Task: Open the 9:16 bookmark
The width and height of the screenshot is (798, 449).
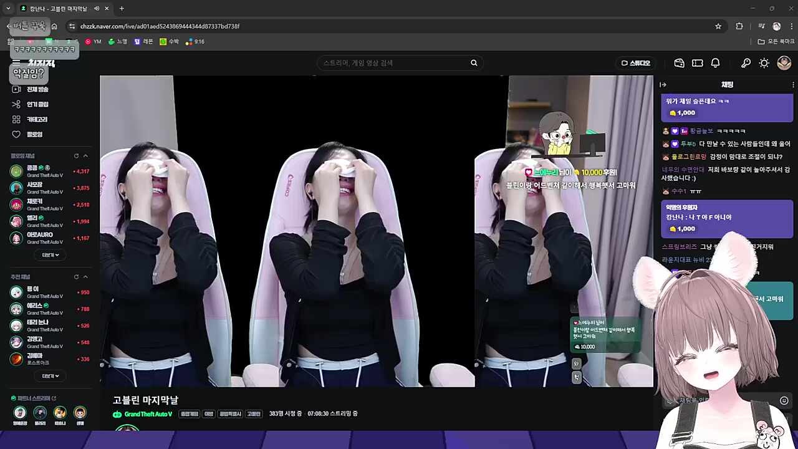Action: [x=195, y=42]
